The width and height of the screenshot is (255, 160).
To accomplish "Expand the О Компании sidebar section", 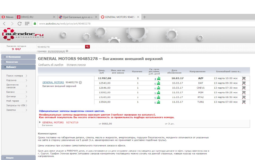I will point(18,57).
